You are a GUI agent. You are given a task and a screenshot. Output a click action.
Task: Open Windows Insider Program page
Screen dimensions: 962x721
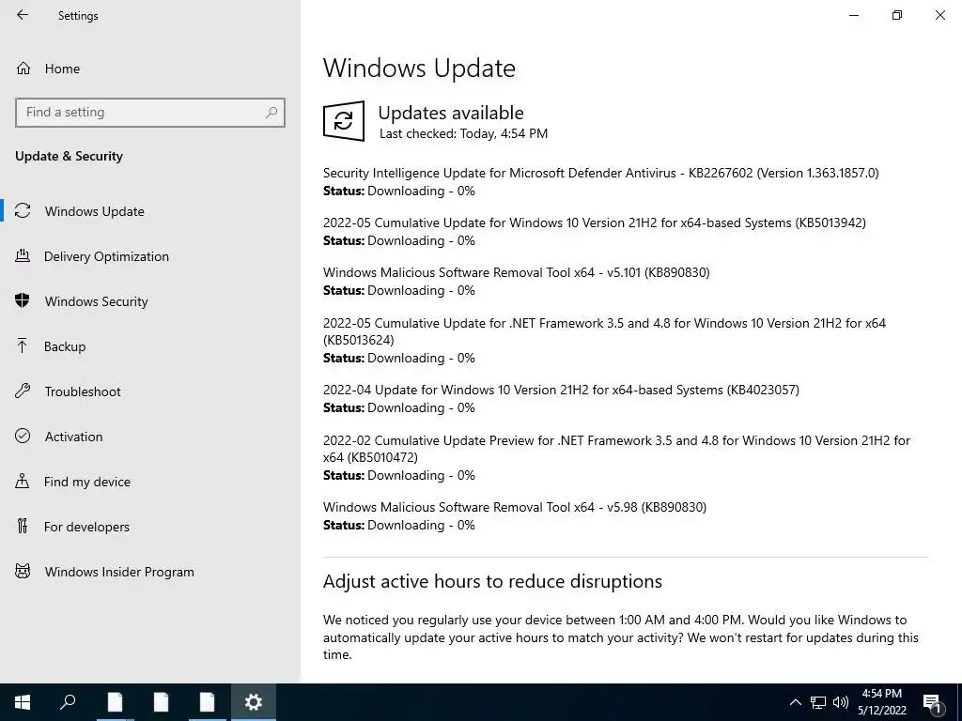point(119,572)
